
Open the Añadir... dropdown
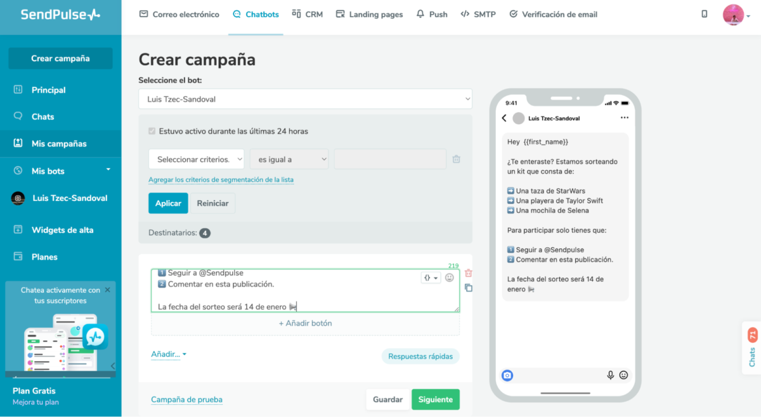pos(169,354)
